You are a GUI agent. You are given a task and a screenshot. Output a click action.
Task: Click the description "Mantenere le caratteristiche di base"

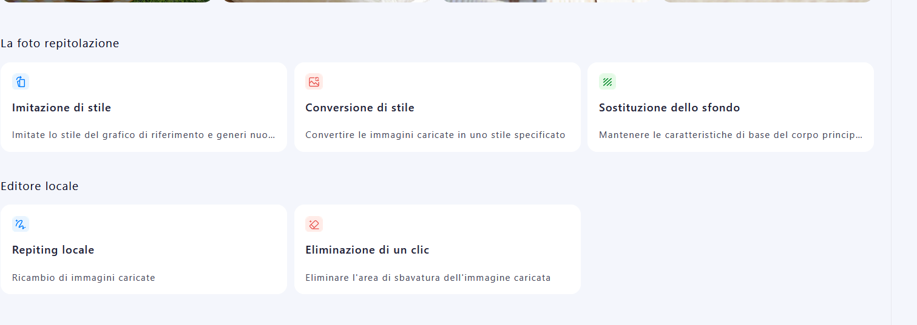[730, 135]
